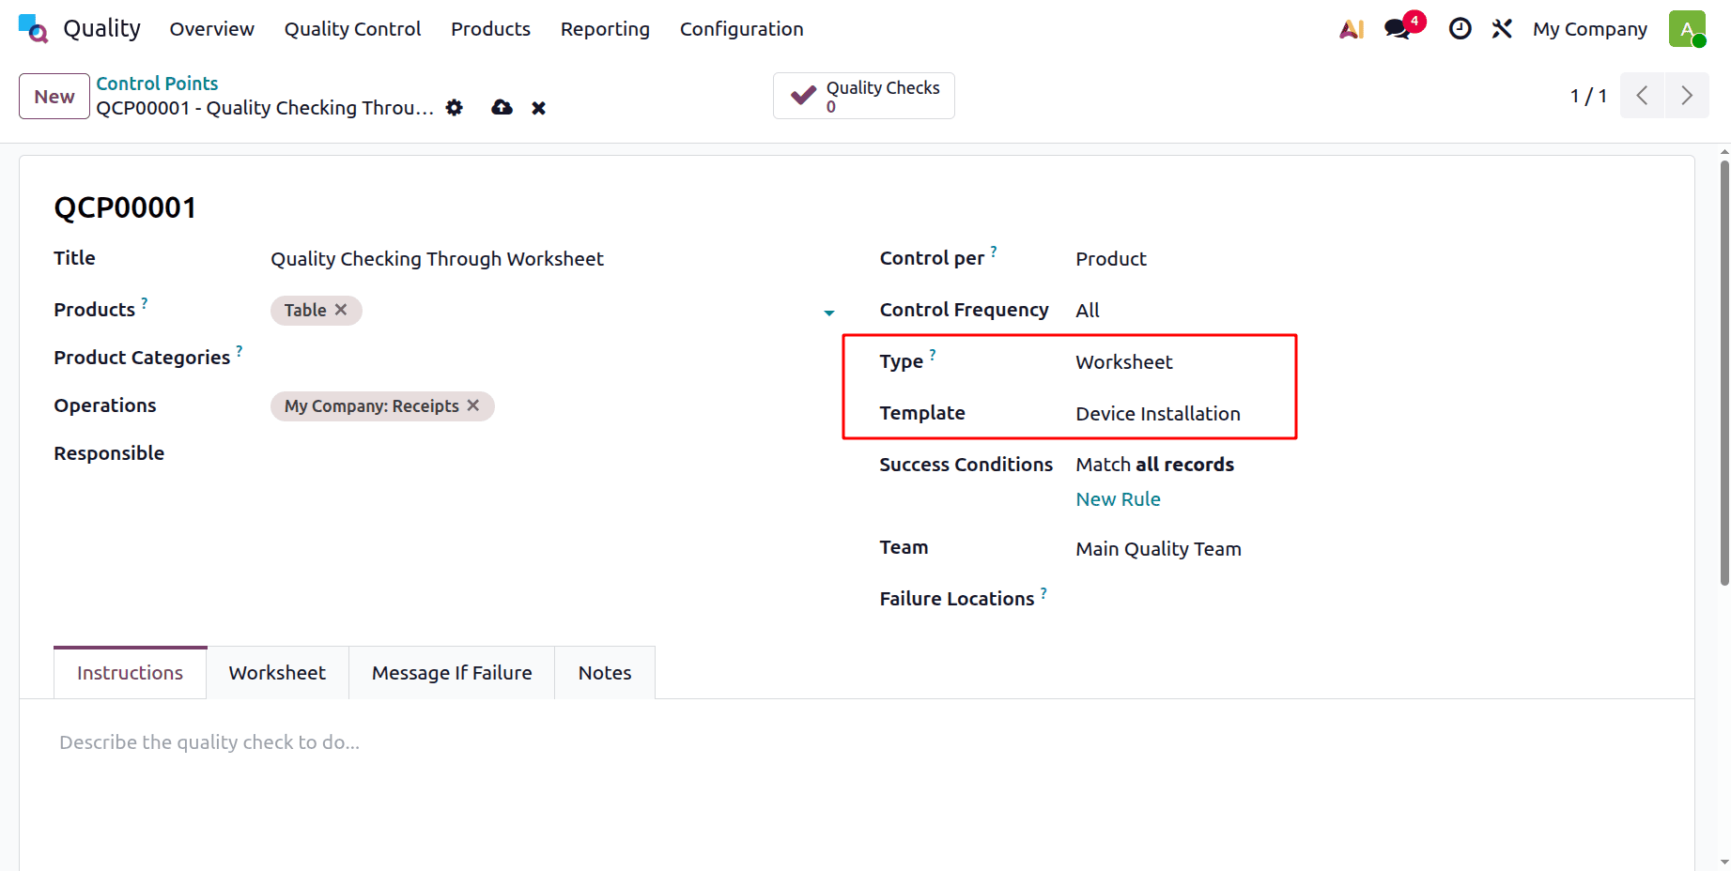1731x871 pixels.
Task: Open the Quality Control menu
Action: (x=353, y=29)
